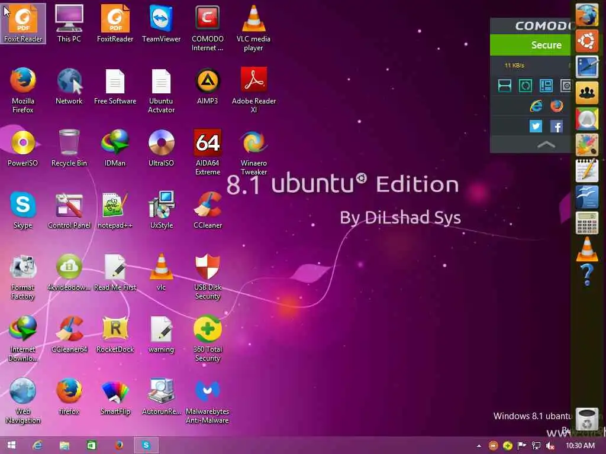The width and height of the screenshot is (606, 454).
Task: Select the COMODO Internet Security desktop icon
Action: point(208,28)
